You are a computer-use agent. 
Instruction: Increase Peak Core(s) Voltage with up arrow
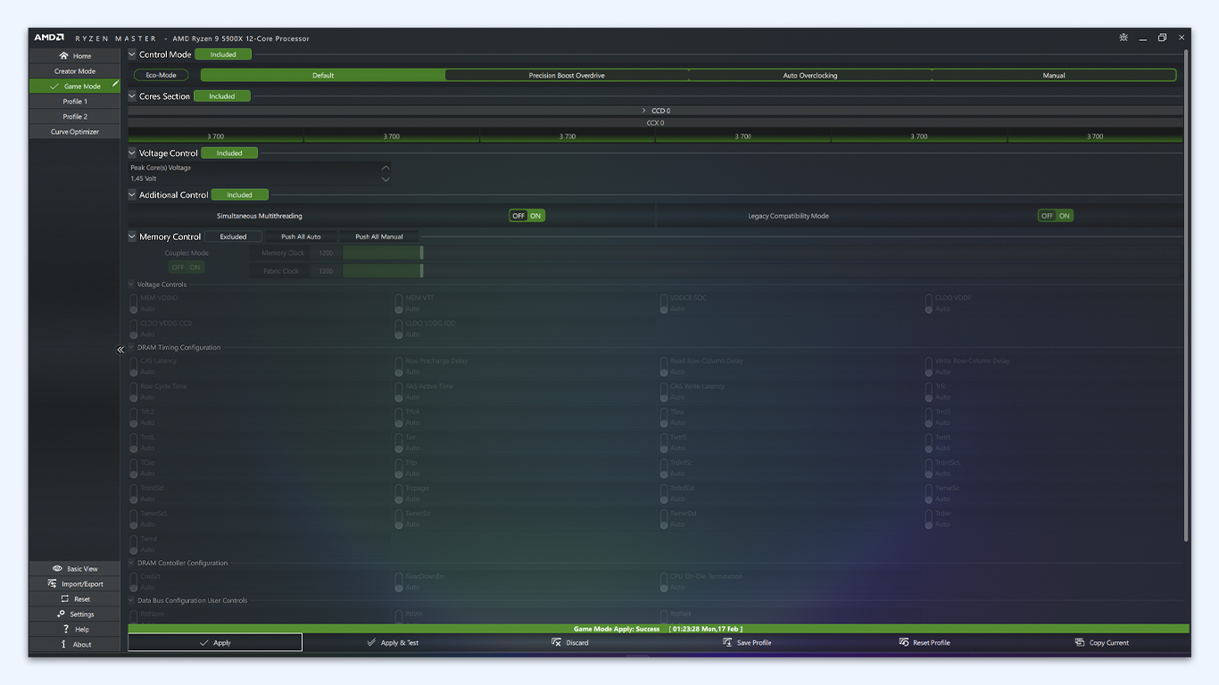pos(386,168)
